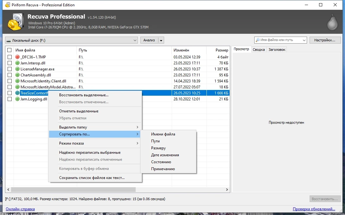This screenshot has height=215, width=345.
Task: Open Настройки... settings button
Action: pos(325,40)
